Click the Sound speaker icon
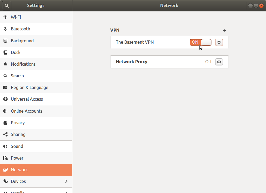 5,146
